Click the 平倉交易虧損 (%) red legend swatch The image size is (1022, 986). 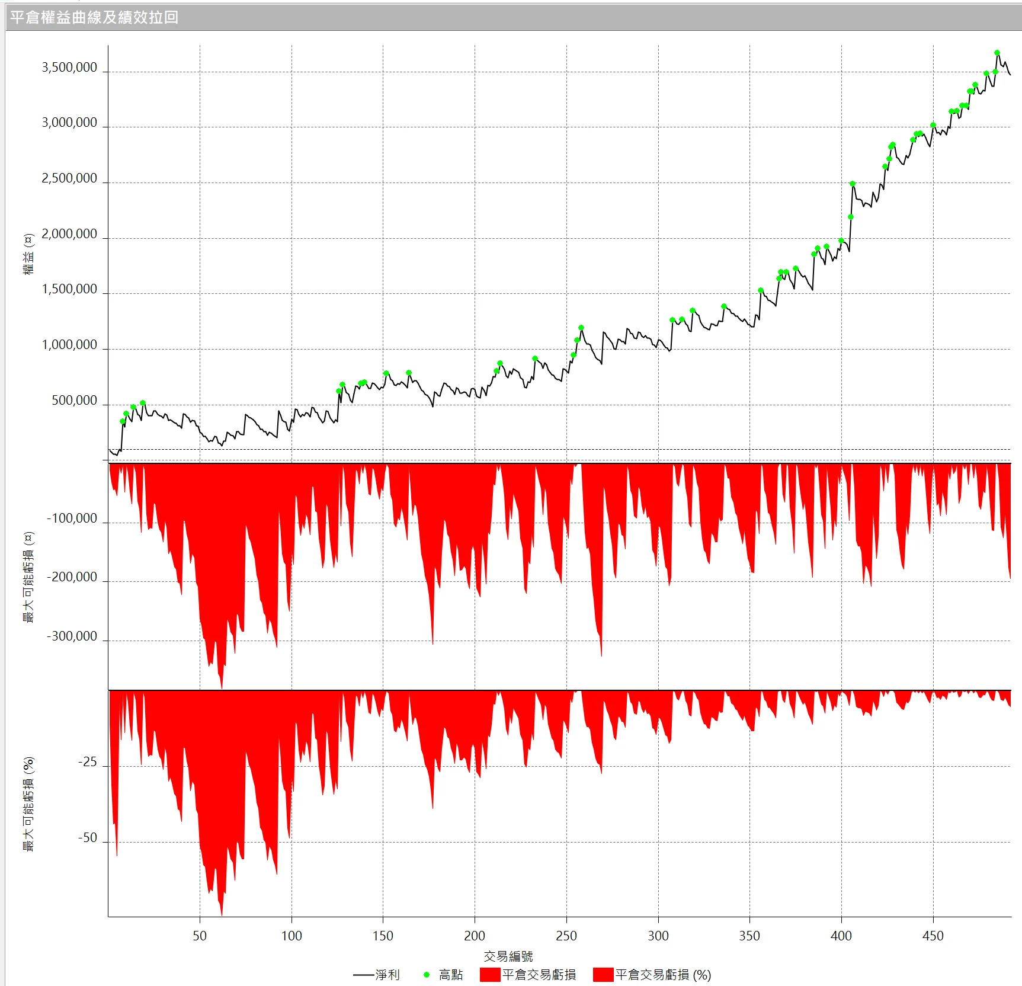[603, 975]
